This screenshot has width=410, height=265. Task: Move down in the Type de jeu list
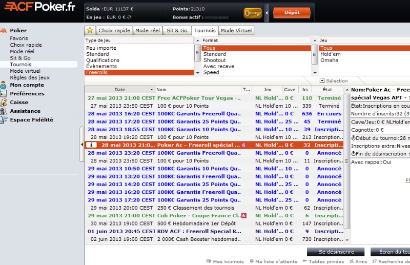[x=198, y=73]
